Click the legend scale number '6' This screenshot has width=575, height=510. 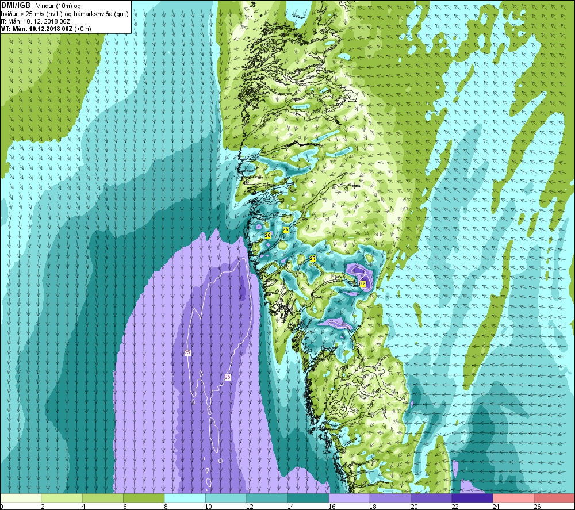pyautogui.click(x=125, y=507)
